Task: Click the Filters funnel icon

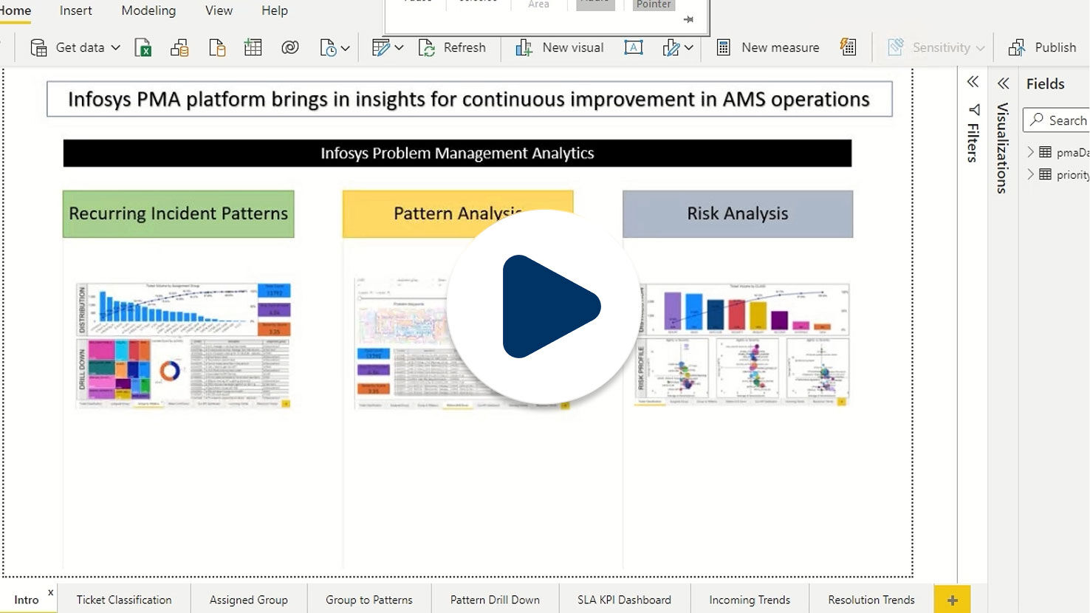Action: tap(974, 109)
